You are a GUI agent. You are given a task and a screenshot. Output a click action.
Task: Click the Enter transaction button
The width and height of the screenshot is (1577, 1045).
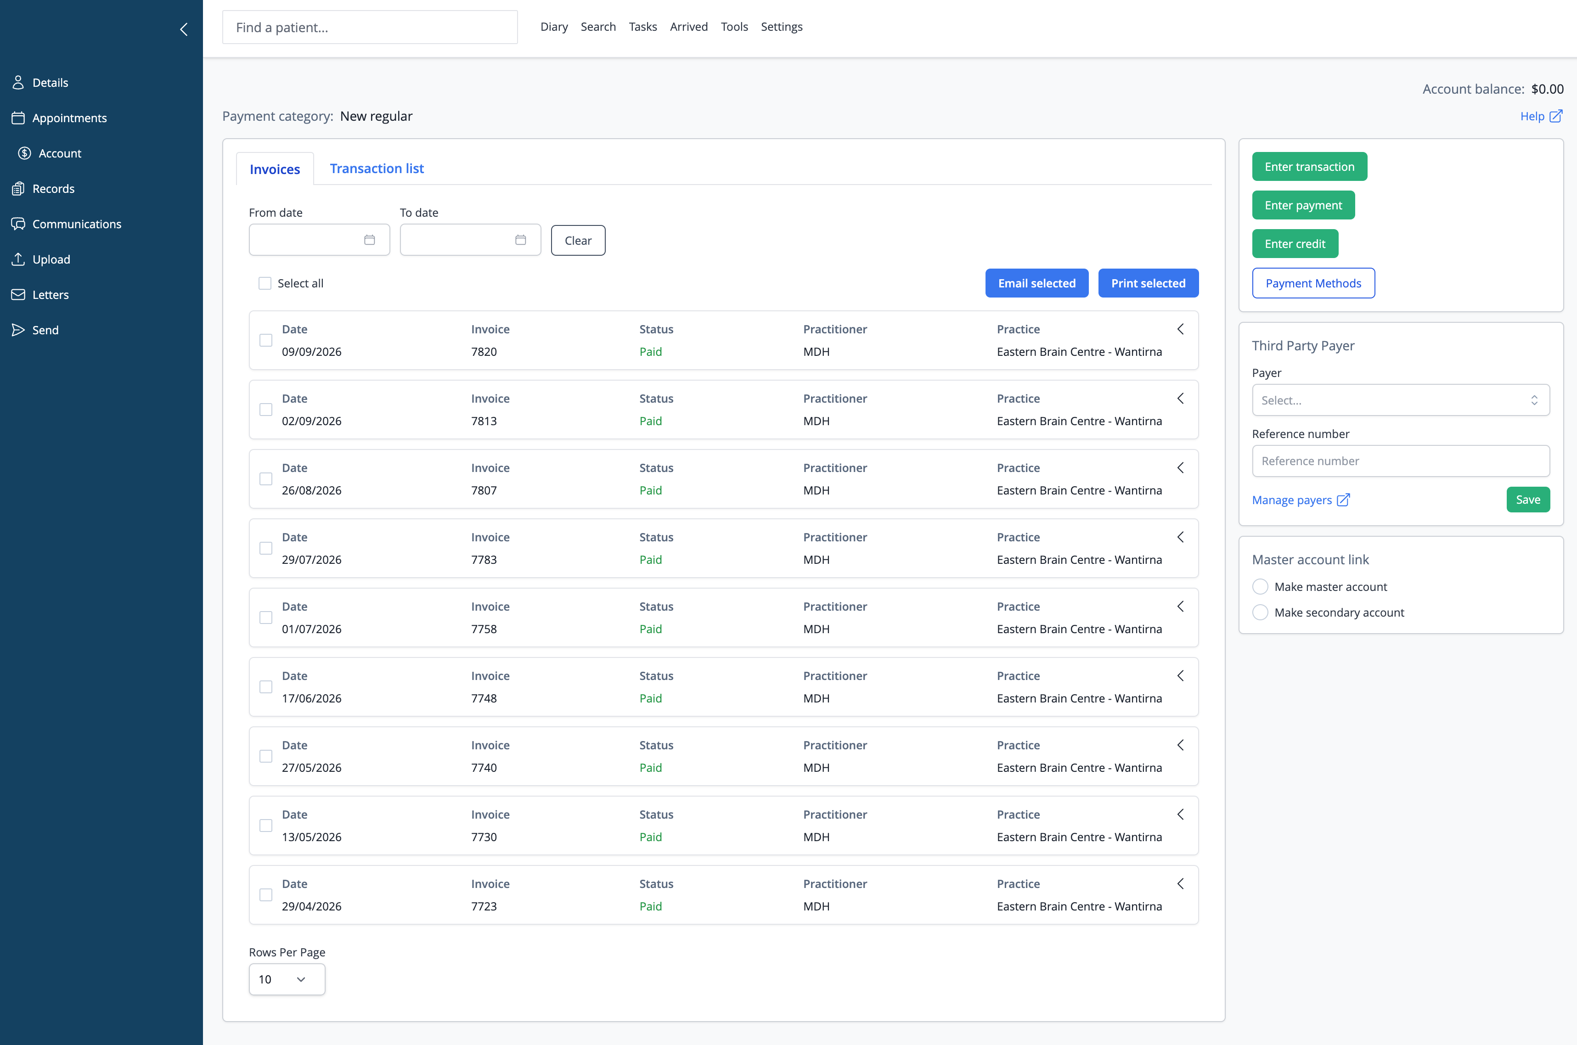[x=1309, y=167]
